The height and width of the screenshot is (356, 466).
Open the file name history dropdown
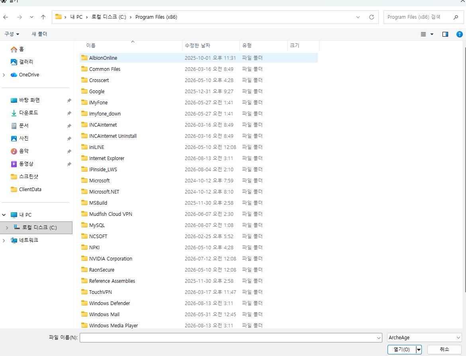379,338
